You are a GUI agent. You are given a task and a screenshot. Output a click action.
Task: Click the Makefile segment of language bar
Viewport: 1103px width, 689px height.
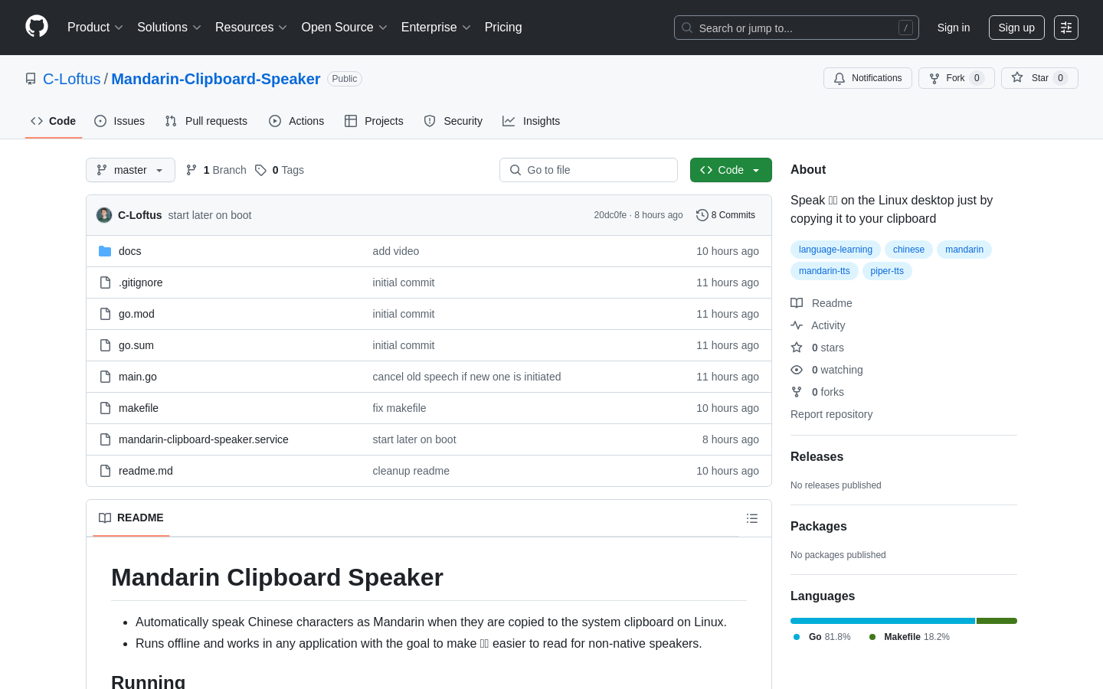[x=997, y=621]
